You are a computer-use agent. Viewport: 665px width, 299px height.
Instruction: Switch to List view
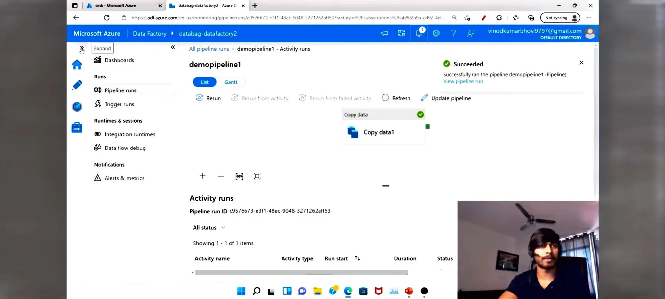(x=205, y=82)
